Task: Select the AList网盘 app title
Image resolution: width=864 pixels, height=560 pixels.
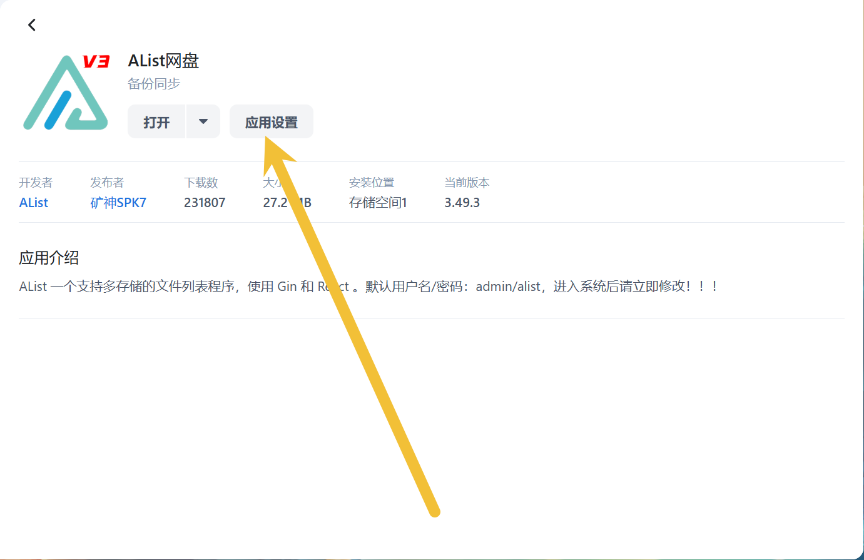Action: (163, 61)
